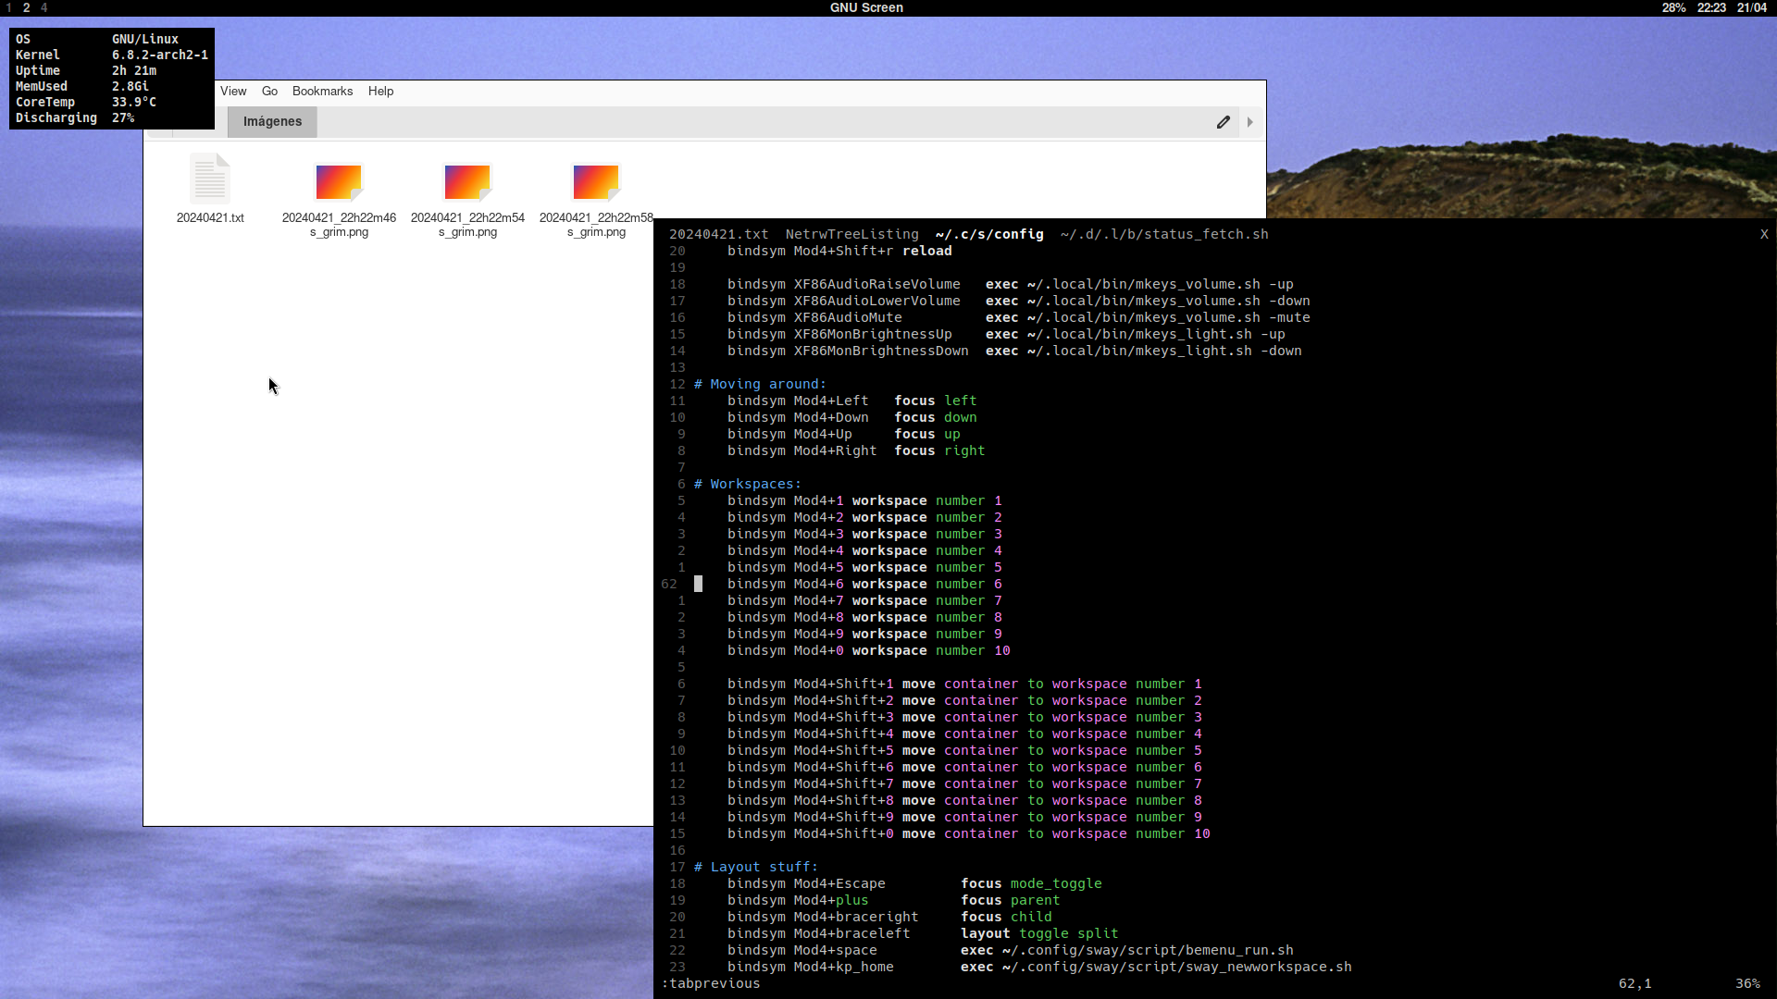The image size is (1777, 999).
Task: Switch to workspace 4 in top bar
Action: pyautogui.click(x=43, y=7)
